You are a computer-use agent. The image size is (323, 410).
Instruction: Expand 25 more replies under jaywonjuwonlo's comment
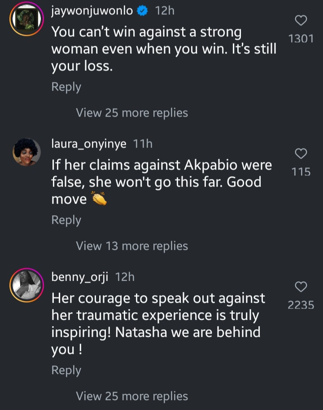[x=132, y=113]
